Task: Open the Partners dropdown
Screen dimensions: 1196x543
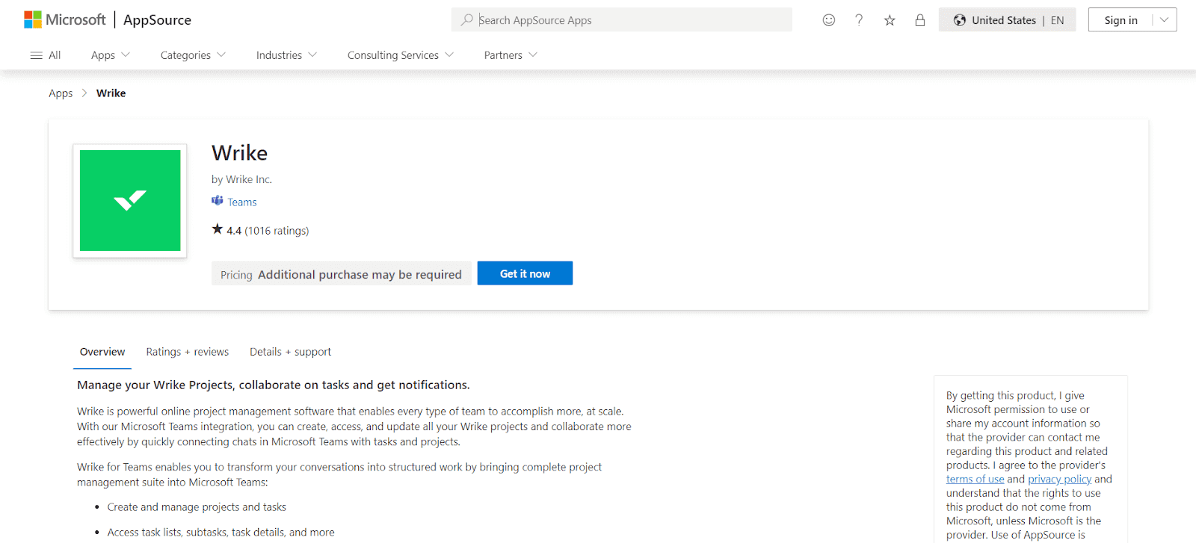Action: [x=510, y=55]
